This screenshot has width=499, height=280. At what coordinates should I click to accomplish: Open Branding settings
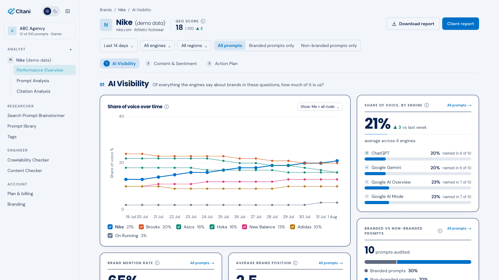[x=17, y=204]
